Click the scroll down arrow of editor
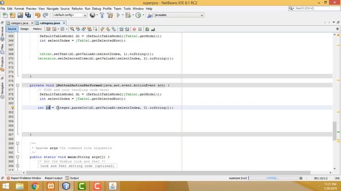This screenshot has height=191, width=341. point(335,169)
